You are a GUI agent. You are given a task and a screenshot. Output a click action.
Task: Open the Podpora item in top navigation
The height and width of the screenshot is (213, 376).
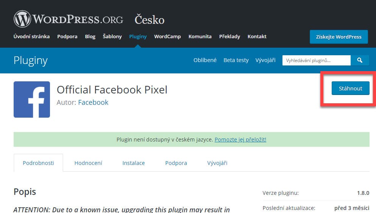click(x=67, y=37)
